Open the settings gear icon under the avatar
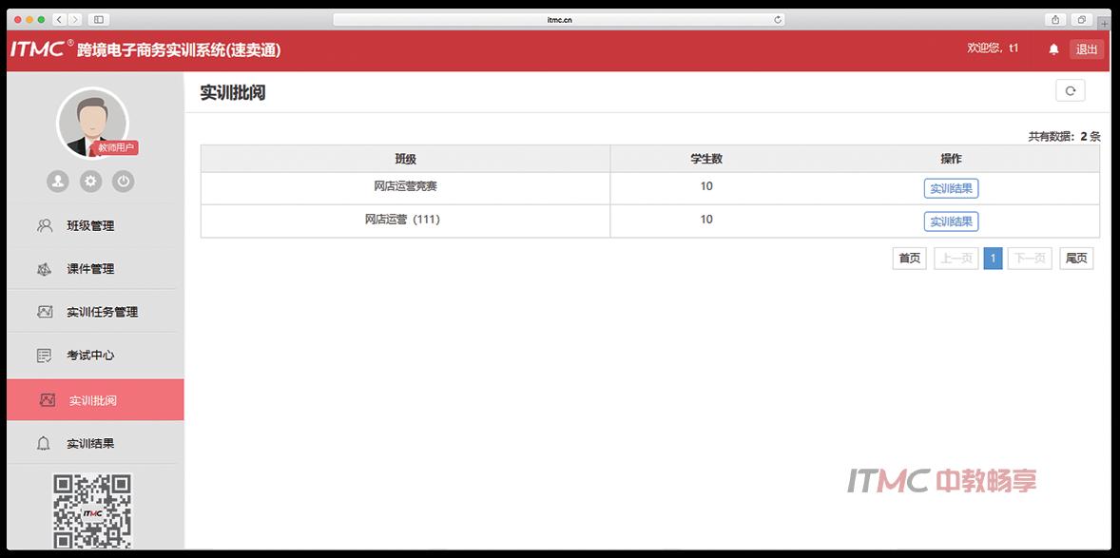The width and height of the screenshot is (1120, 558). [90, 181]
